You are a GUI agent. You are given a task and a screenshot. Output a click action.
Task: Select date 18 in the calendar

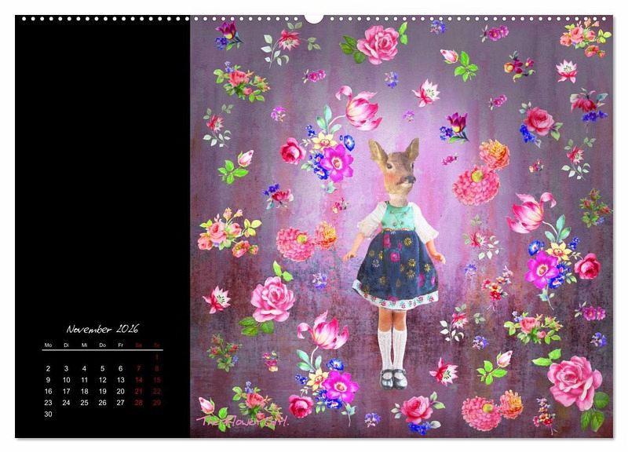84,391
